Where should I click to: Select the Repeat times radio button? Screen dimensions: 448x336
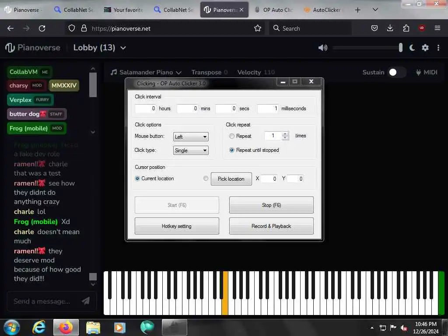pos(232,136)
